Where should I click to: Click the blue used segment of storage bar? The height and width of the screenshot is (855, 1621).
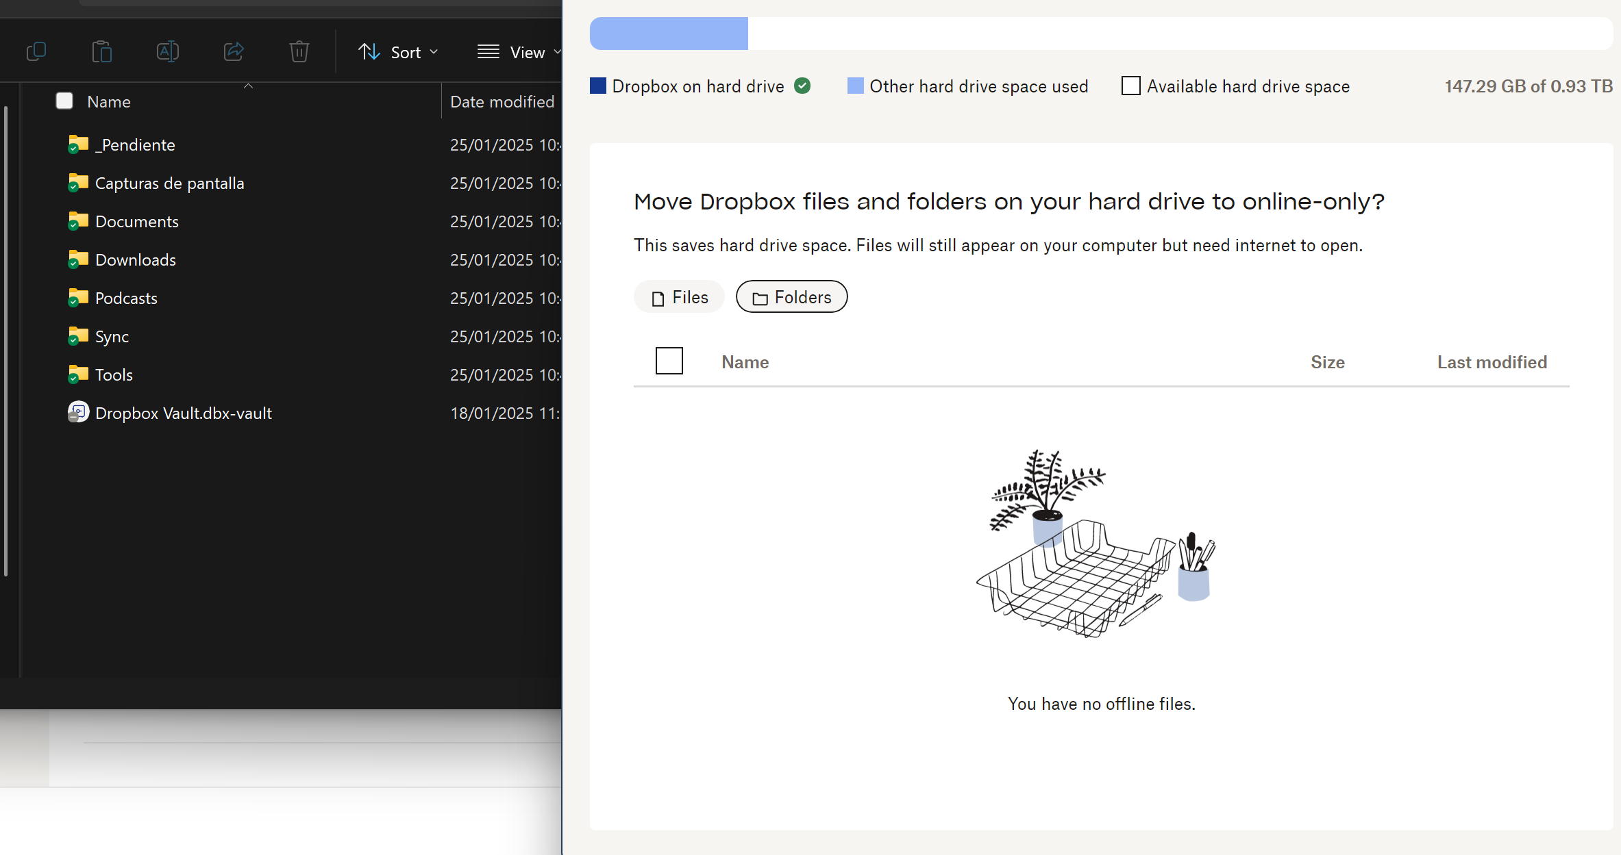click(669, 34)
